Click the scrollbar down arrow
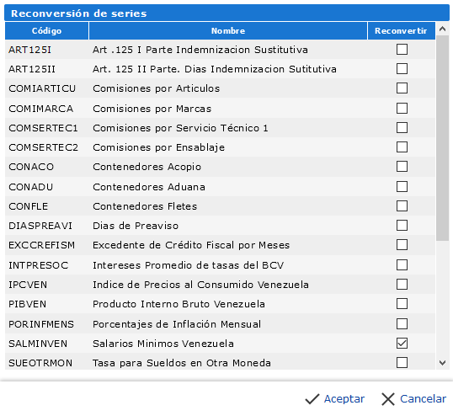The image size is (453, 416). coord(442,363)
